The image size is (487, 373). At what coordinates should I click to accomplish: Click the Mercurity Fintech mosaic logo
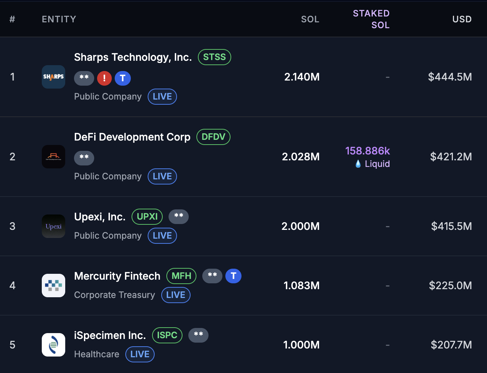(x=54, y=286)
